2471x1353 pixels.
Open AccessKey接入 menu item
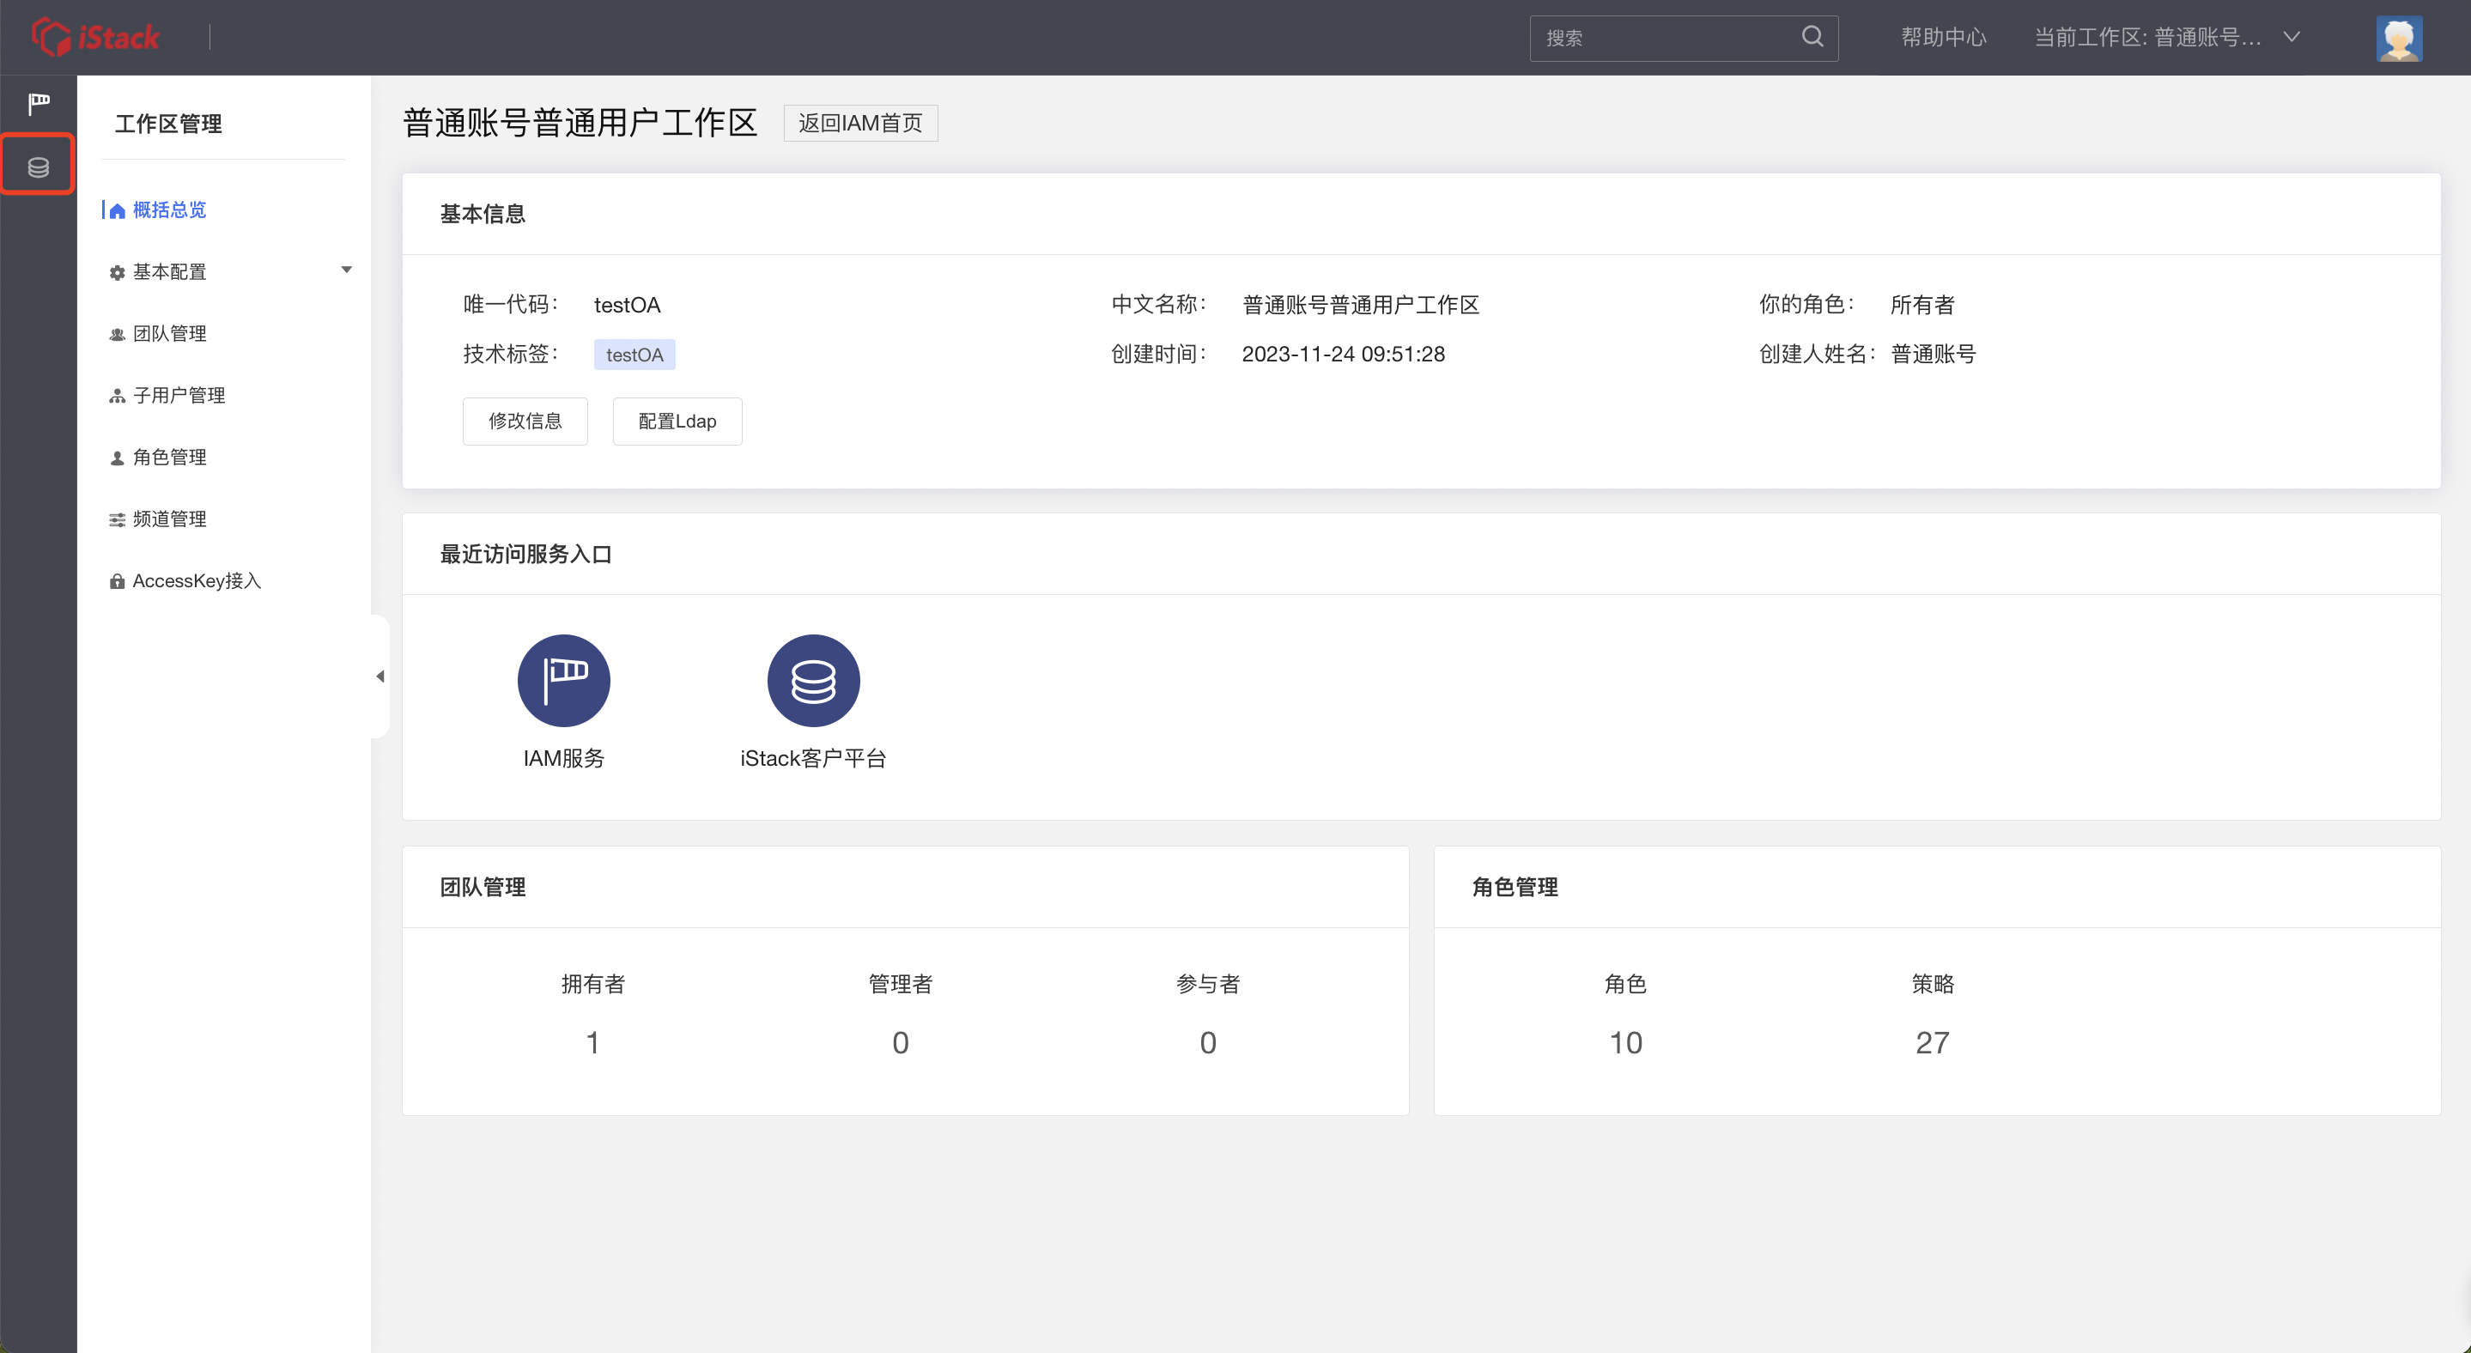click(197, 581)
